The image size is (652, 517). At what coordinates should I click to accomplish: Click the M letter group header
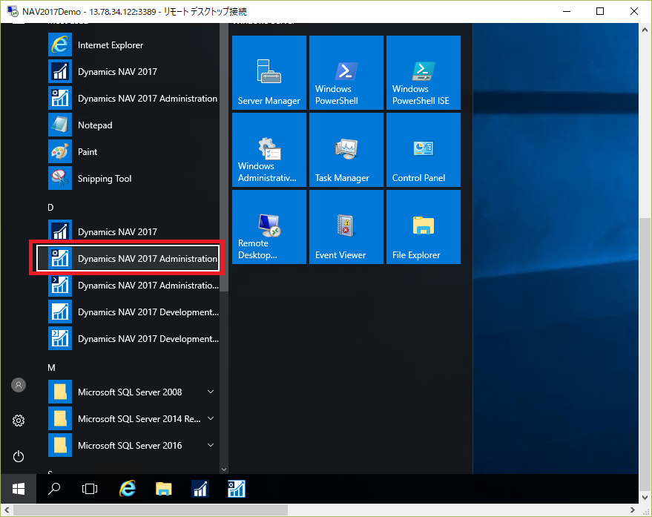tap(51, 367)
